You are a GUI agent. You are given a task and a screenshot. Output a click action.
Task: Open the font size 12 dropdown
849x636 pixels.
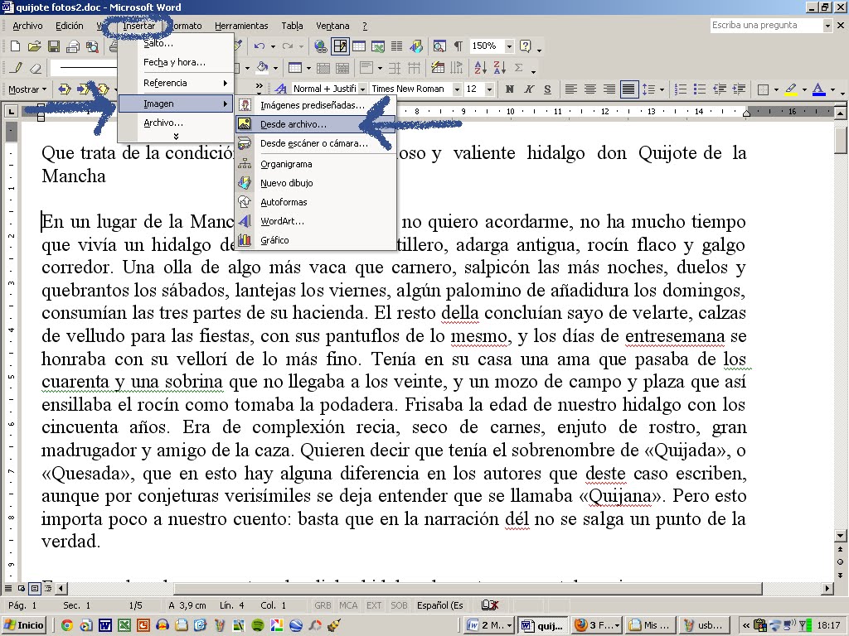click(x=489, y=89)
